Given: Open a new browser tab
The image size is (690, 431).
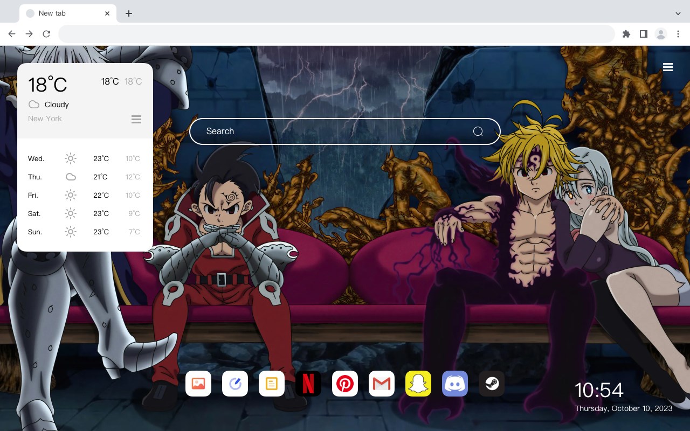Looking at the screenshot, I should coord(128,13).
